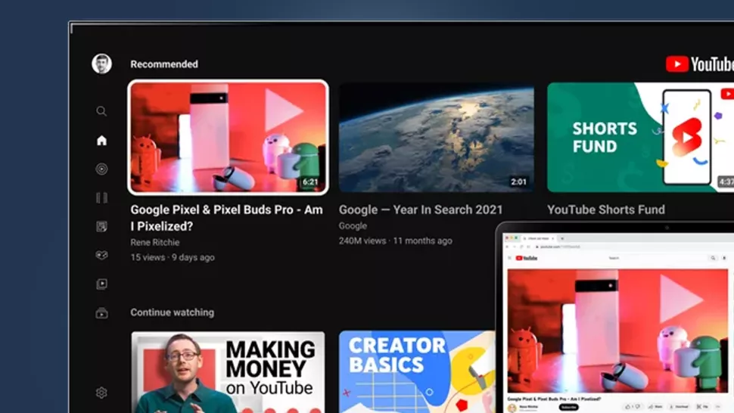Image resolution: width=734 pixels, height=413 pixels.
Task: Click channel name 'Google' under Year In Search
Action: [353, 226]
